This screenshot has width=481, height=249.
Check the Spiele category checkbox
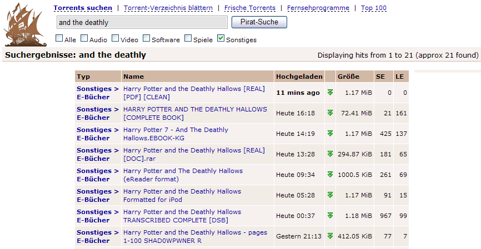click(x=188, y=38)
